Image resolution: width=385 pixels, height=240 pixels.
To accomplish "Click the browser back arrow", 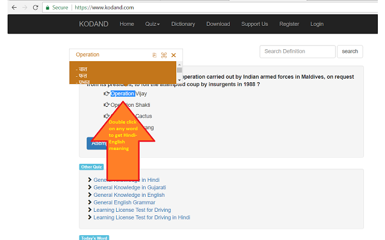I will (x=14, y=8).
